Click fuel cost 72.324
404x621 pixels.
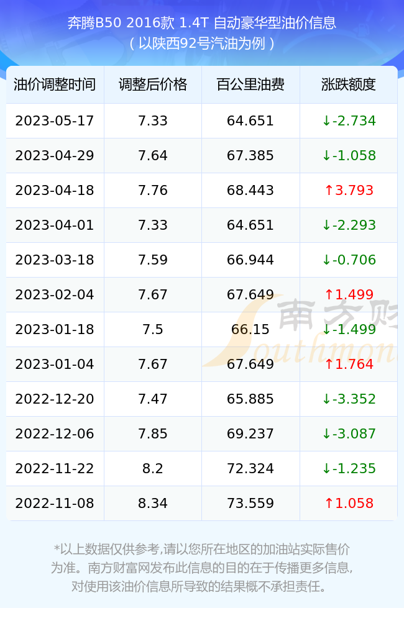[x=250, y=469]
